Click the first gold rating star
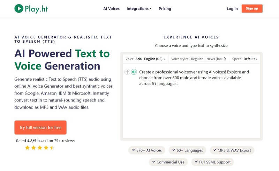This screenshot has width=279, height=171. pyautogui.click(x=27, y=148)
